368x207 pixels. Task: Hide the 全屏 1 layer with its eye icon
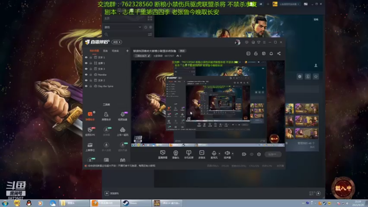point(86,63)
